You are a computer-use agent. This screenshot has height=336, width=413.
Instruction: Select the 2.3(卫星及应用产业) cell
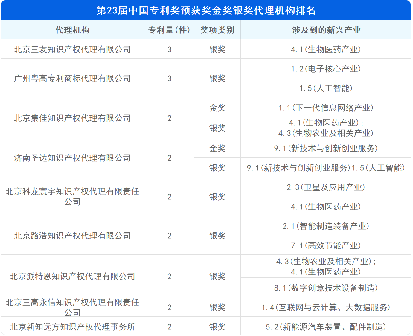[326, 187]
